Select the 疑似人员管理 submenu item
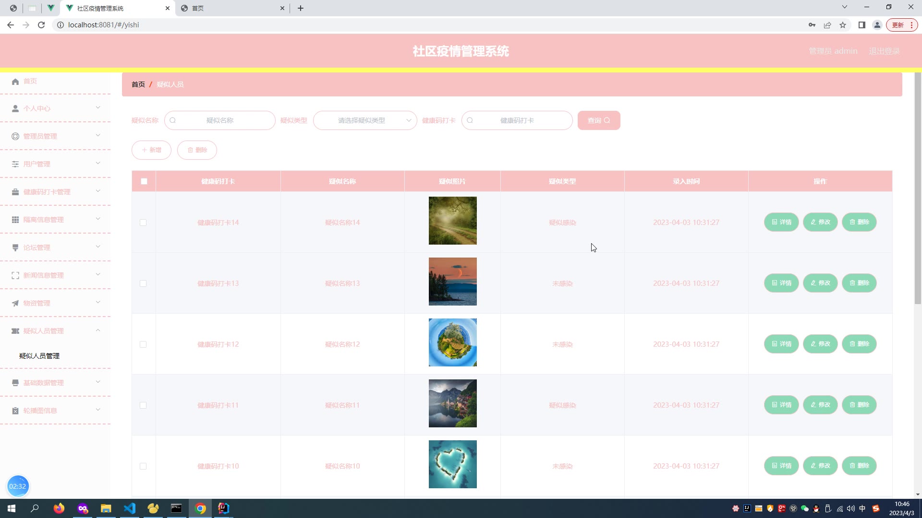The height and width of the screenshot is (518, 922). coord(39,356)
